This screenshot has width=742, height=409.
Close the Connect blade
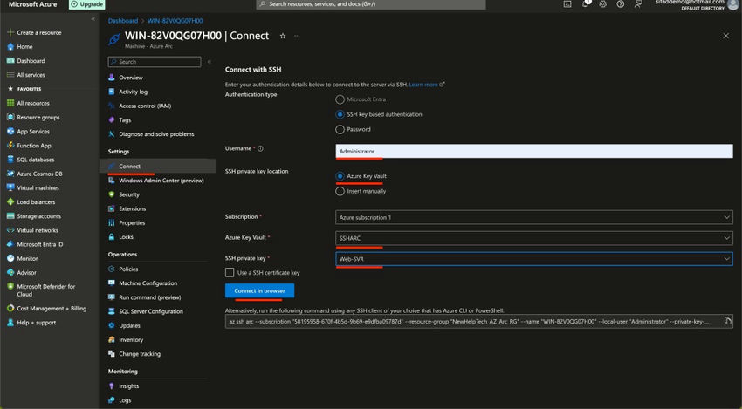point(726,36)
